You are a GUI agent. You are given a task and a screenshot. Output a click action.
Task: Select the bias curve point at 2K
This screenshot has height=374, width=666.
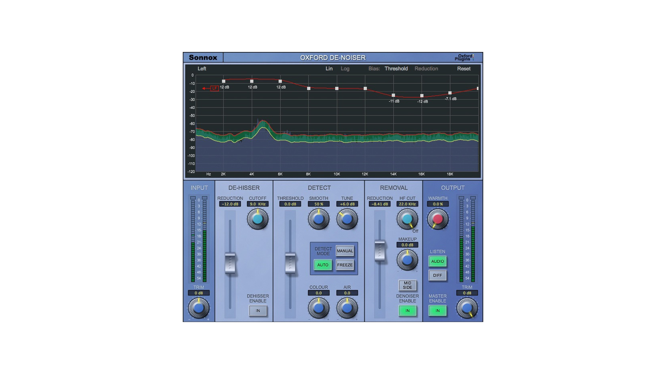tap(224, 81)
